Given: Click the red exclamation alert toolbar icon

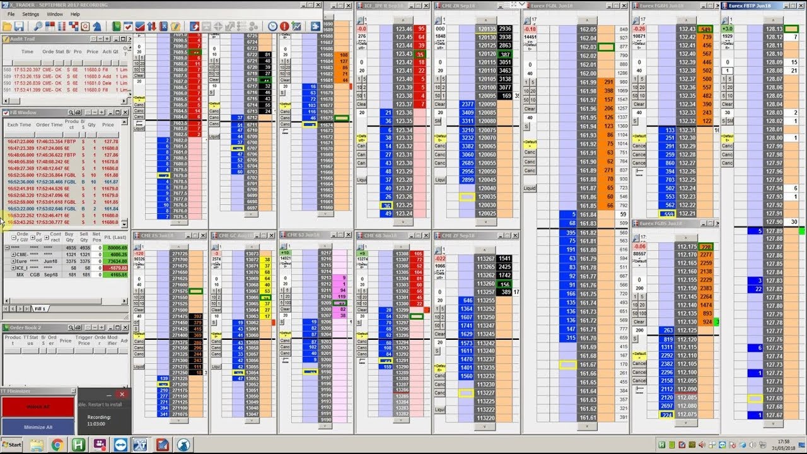Looking at the screenshot, I should [x=284, y=26].
